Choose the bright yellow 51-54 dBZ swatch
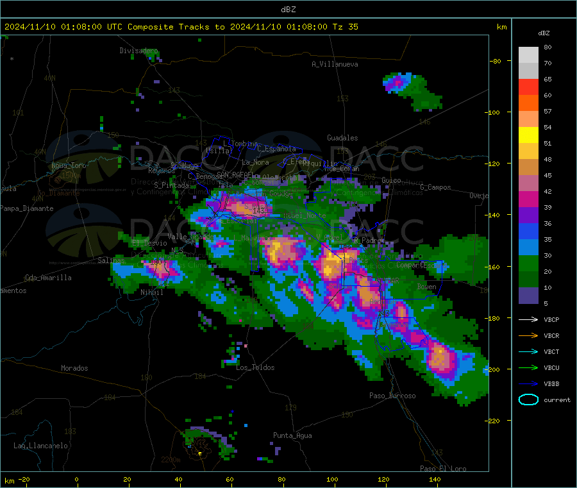This screenshot has height=488, width=577. click(x=528, y=135)
